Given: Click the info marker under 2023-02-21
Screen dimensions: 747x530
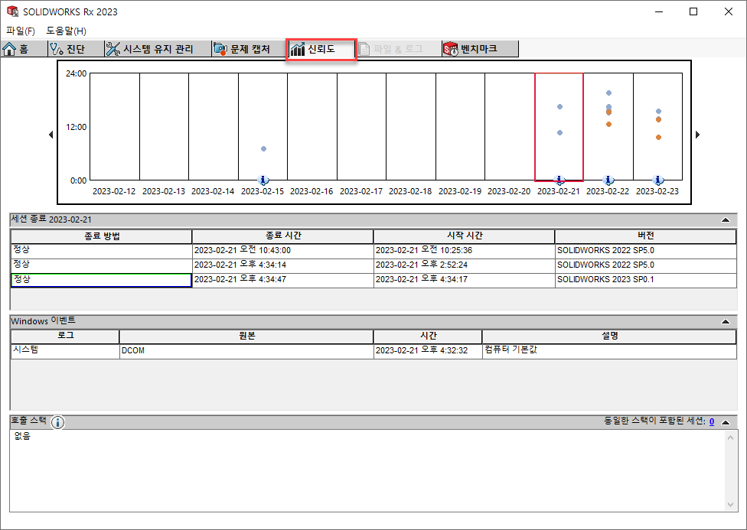Looking at the screenshot, I should pos(559,180).
